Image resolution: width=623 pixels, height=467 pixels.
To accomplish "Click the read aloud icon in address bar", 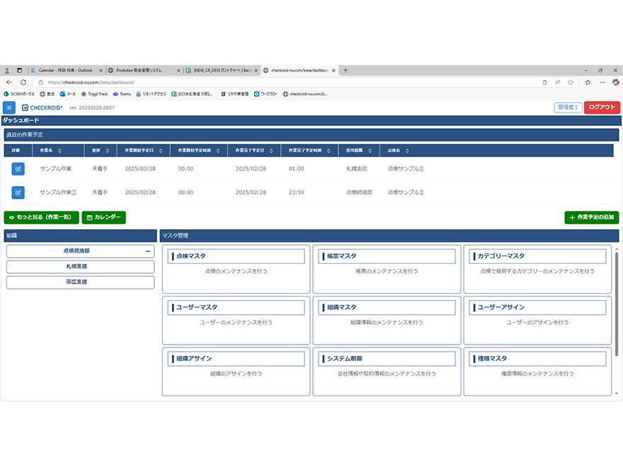I will 558,82.
